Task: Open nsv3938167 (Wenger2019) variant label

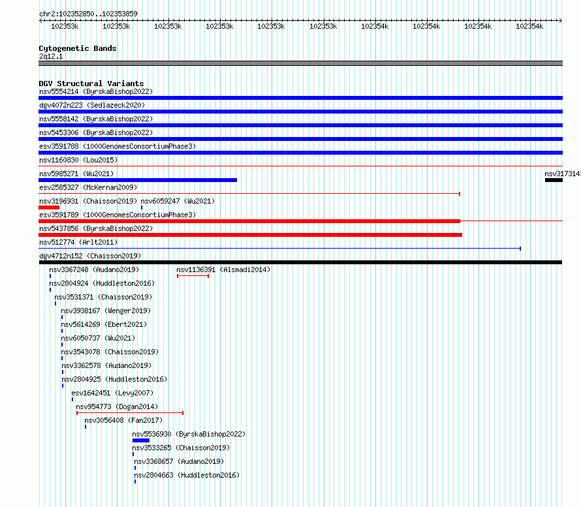Action: [x=106, y=311]
